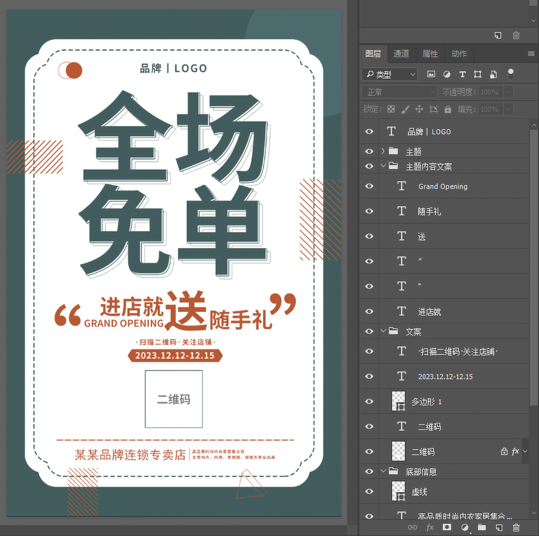Select the 二维码 text layer row

coord(444,427)
